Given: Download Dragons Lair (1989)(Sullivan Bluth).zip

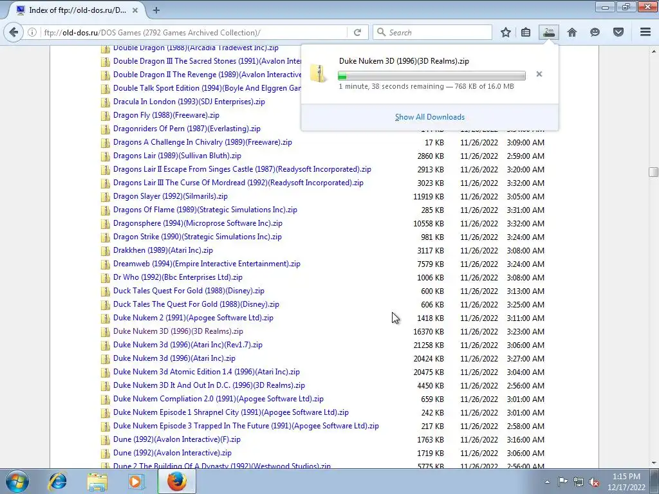Looking at the screenshot, I should (x=177, y=156).
